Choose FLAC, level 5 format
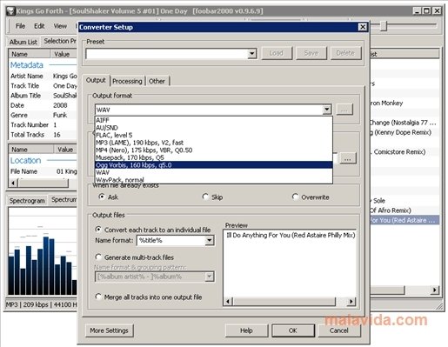The height and width of the screenshot is (347, 448). point(214,135)
